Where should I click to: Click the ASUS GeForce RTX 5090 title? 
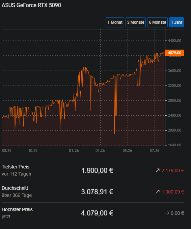pyautogui.click(x=31, y=5)
